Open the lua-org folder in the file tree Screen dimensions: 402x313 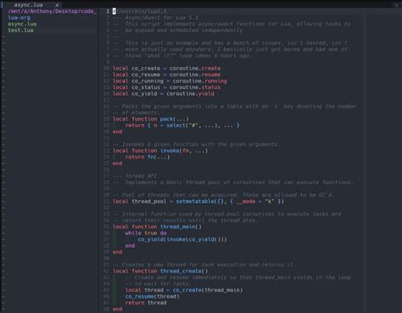19,18
